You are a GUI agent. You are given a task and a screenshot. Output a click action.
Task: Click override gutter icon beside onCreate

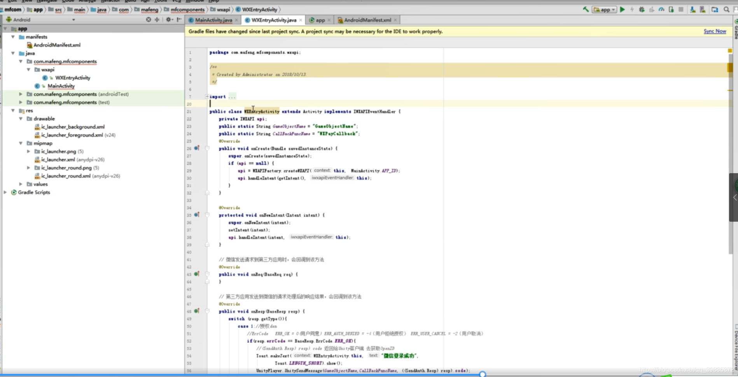[197, 148]
